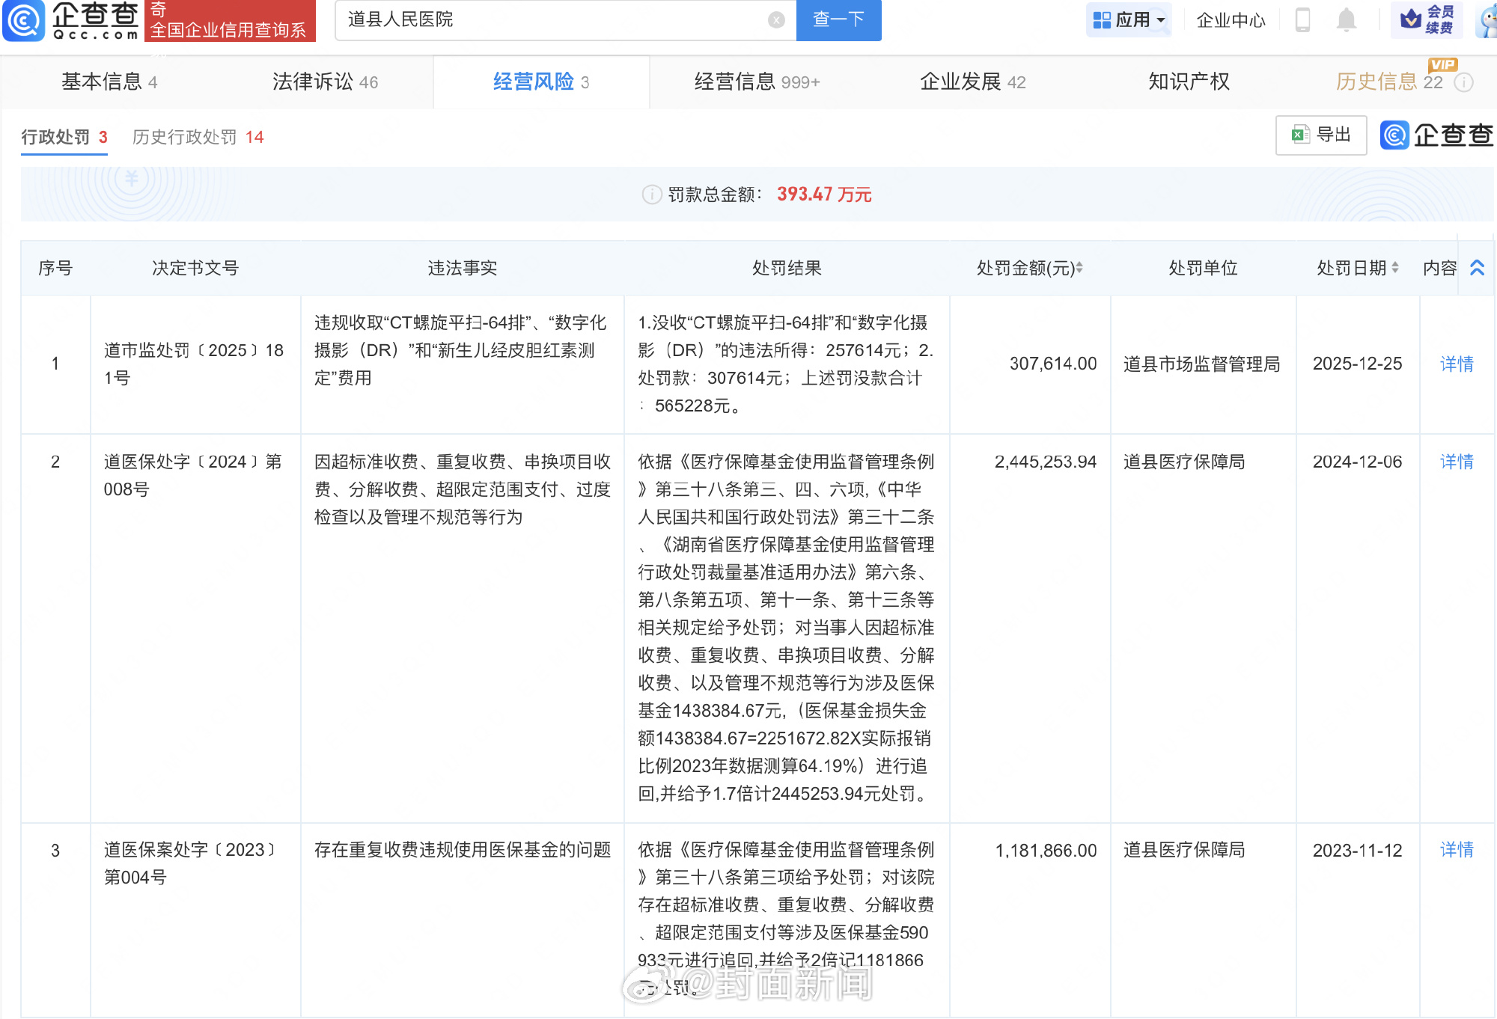Sort by 处罚日期 column
The image size is (1497, 1019).
click(1395, 268)
